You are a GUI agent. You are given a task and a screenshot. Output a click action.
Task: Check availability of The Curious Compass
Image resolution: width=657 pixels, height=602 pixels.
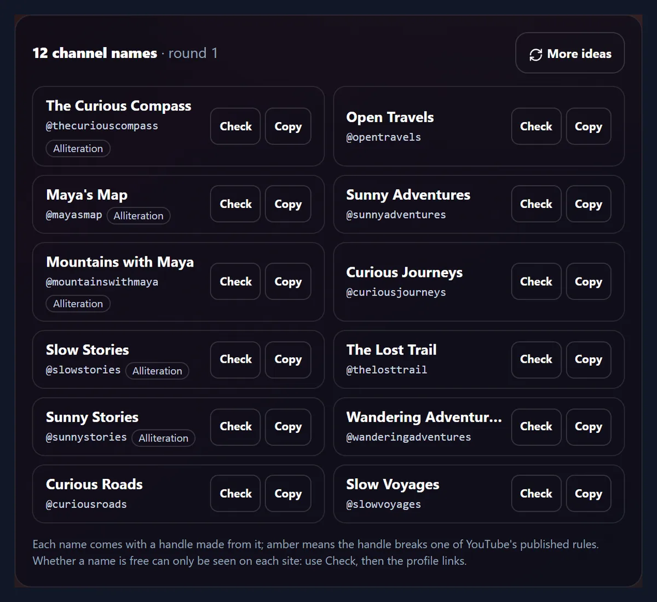pos(235,126)
